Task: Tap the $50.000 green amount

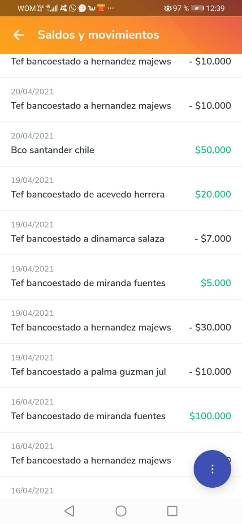Action: click(x=213, y=150)
